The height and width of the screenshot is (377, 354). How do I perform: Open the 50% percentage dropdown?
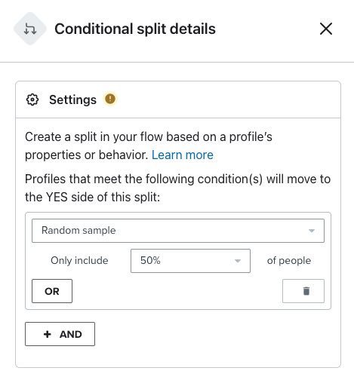[x=190, y=261]
